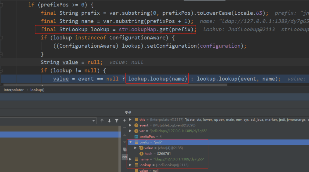Open the thread selector dropdown
Image resolution: width=309 pixels, height=172 pixels.
pyautogui.click(x=94, y=121)
